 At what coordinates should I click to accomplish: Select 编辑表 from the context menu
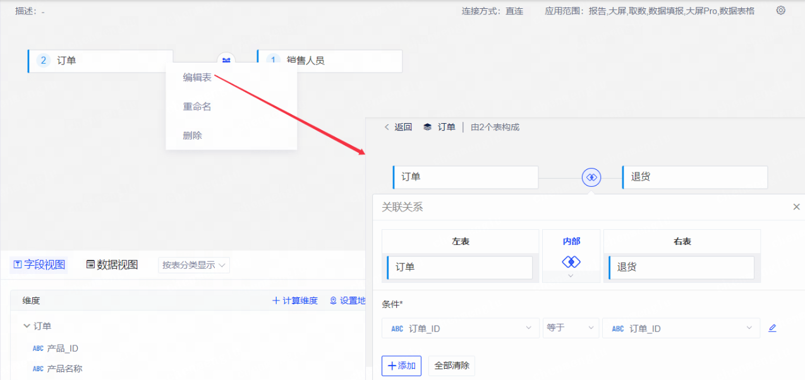(197, 78)
